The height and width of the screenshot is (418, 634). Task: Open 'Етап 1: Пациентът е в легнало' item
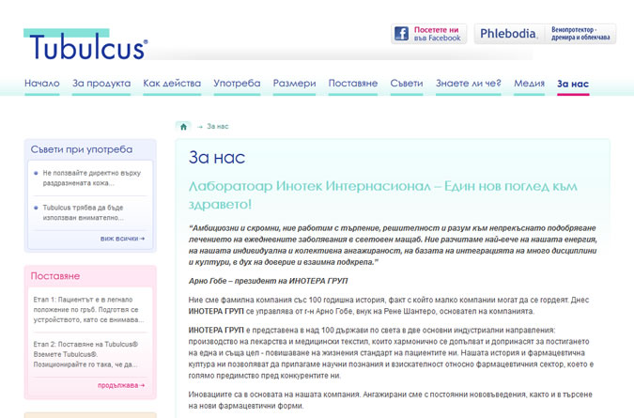88,310
